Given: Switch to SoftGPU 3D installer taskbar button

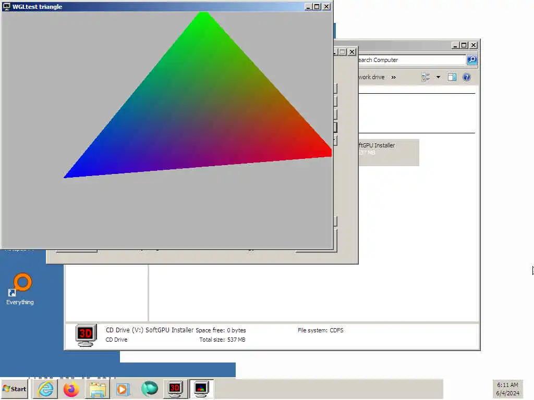Looking at the screenshot, I should (x=175, y=389).
